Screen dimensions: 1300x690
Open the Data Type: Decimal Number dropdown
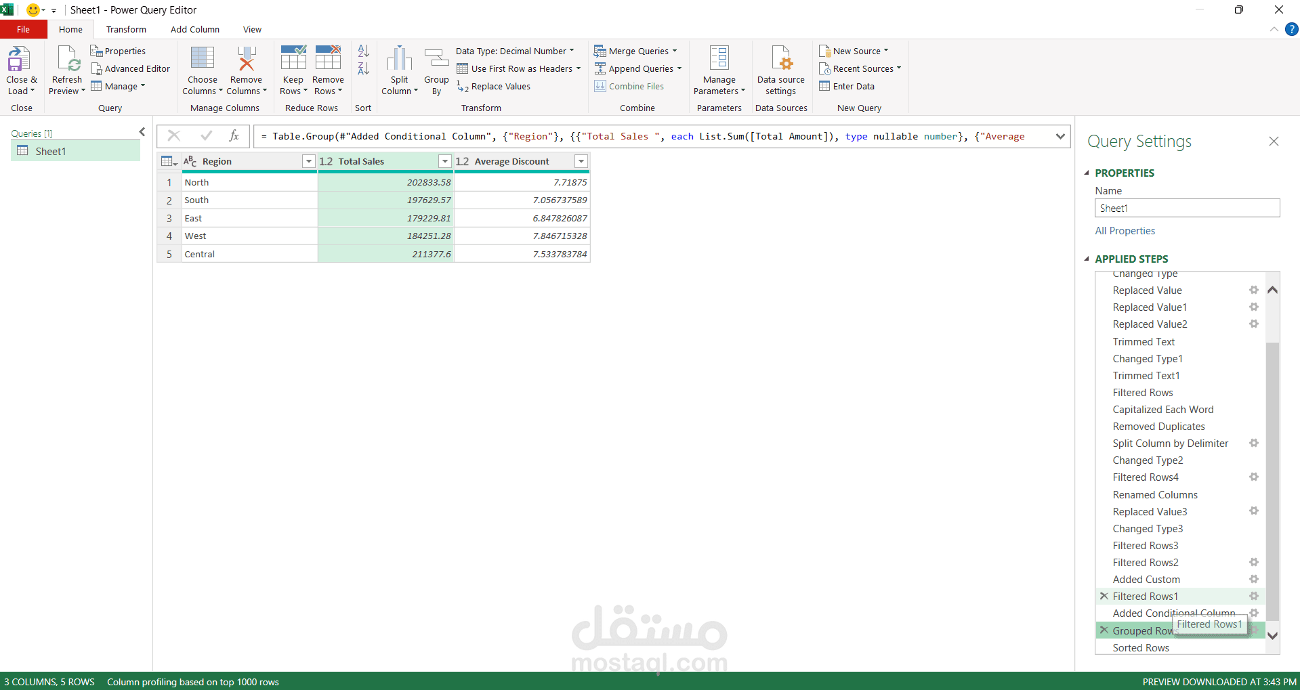(515, 51)
